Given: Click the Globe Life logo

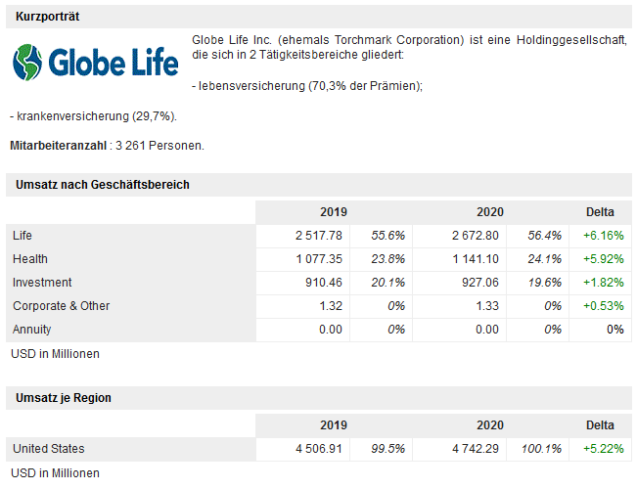Looking at the screenshot, I should click(96, 62).
